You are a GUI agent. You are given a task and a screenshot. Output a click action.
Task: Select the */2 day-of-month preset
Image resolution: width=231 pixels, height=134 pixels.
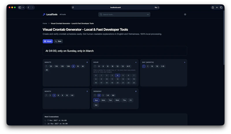point(157,66)
